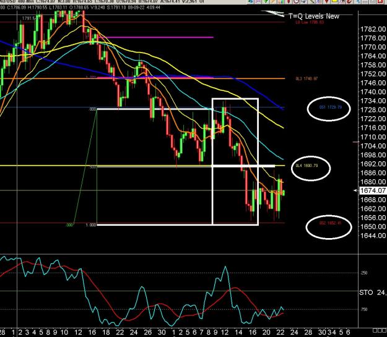Click the T=Q Levels New label
This screenshot has height=337, width=387.
click(314, 16)
